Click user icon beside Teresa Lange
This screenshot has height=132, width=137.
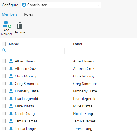tap(11, 129)
